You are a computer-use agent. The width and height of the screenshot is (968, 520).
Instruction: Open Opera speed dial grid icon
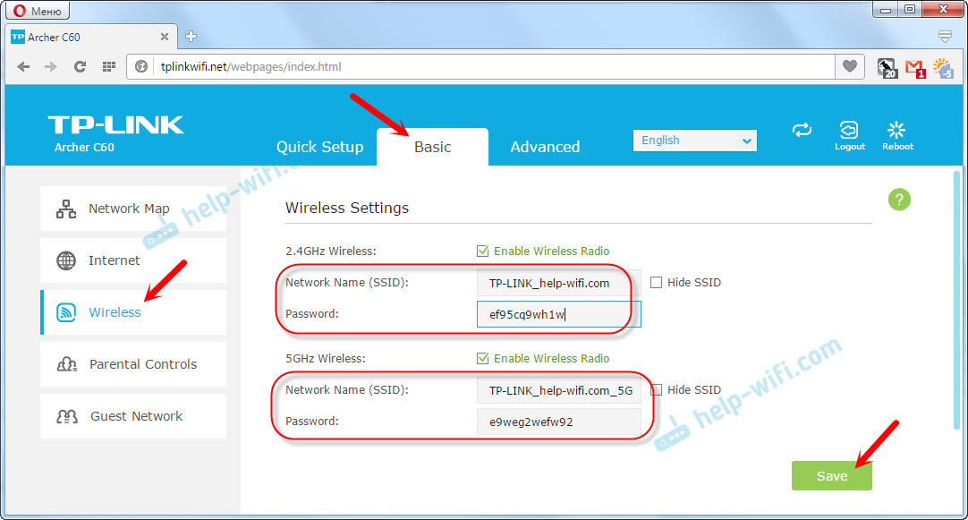coord(109,66)
